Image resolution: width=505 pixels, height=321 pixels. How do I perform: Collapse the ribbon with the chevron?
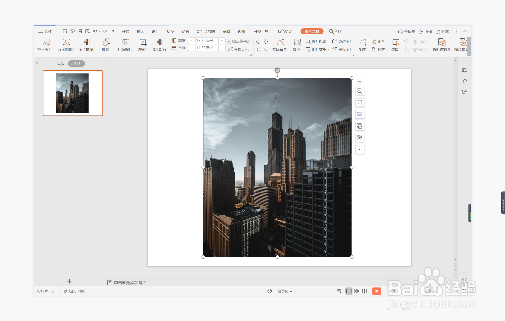[x=465, y=31]
